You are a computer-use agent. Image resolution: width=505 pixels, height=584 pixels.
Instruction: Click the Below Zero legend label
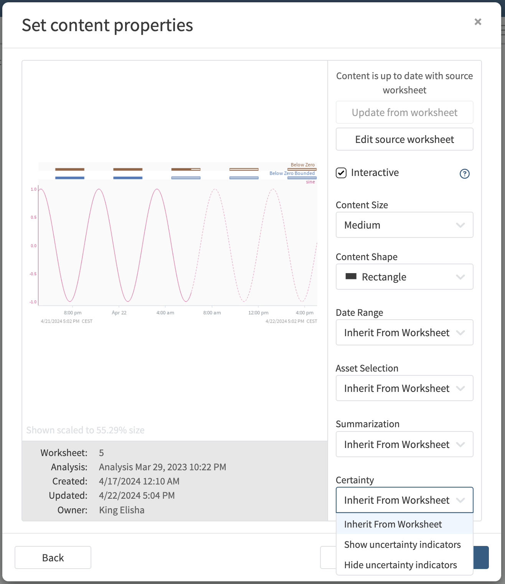(x=302, y=165)
